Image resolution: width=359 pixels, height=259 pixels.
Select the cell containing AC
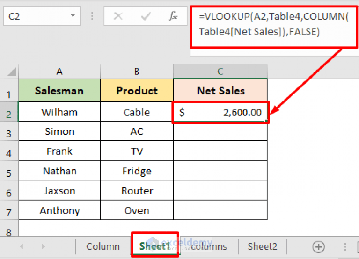(137, 131)
